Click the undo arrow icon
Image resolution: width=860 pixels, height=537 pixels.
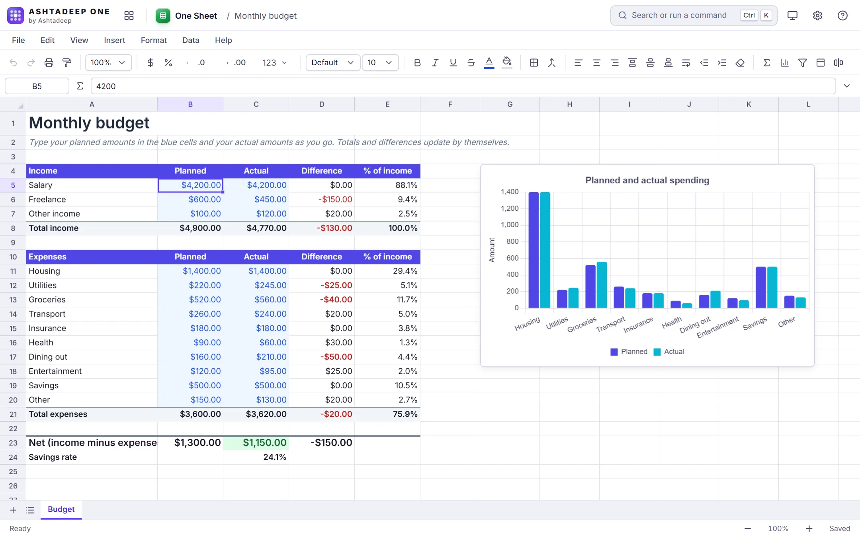13,62
